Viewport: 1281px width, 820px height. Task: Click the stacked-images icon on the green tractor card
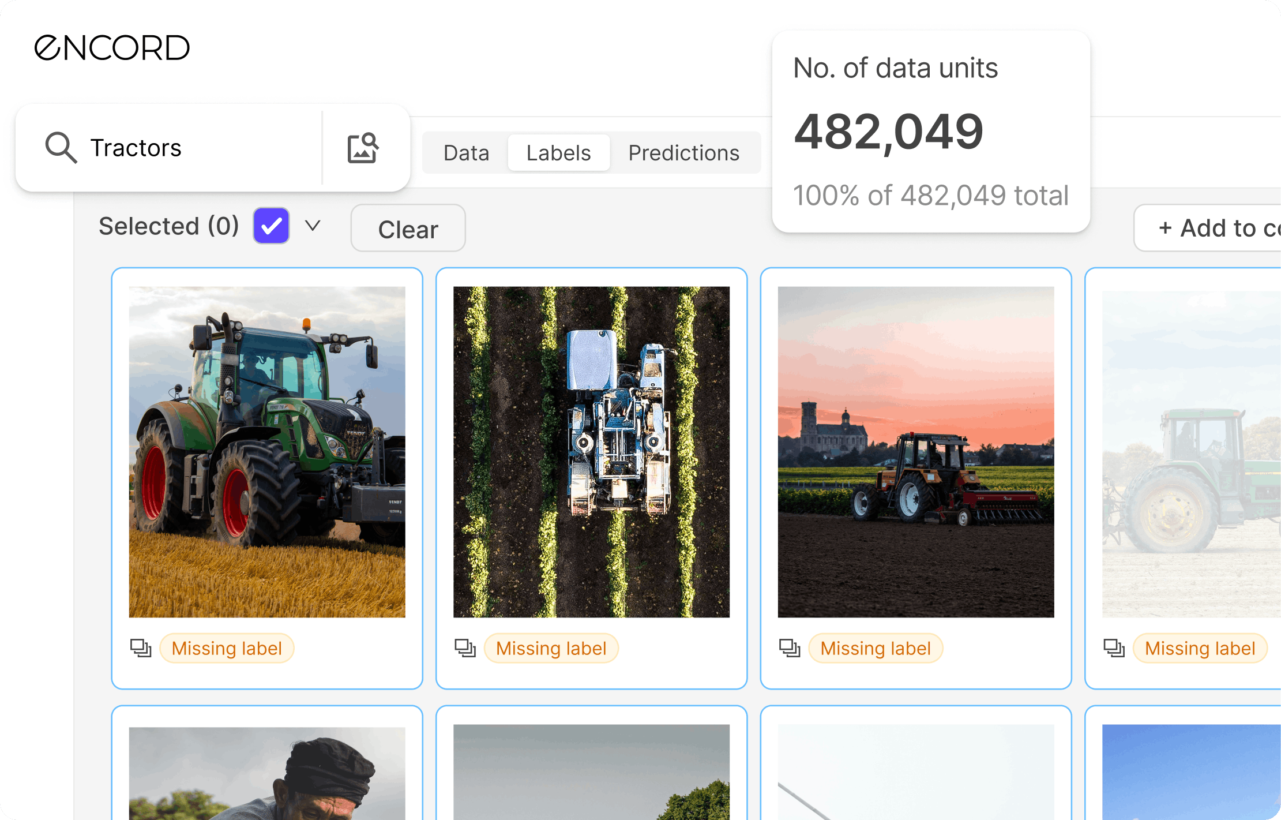point(140,648)
